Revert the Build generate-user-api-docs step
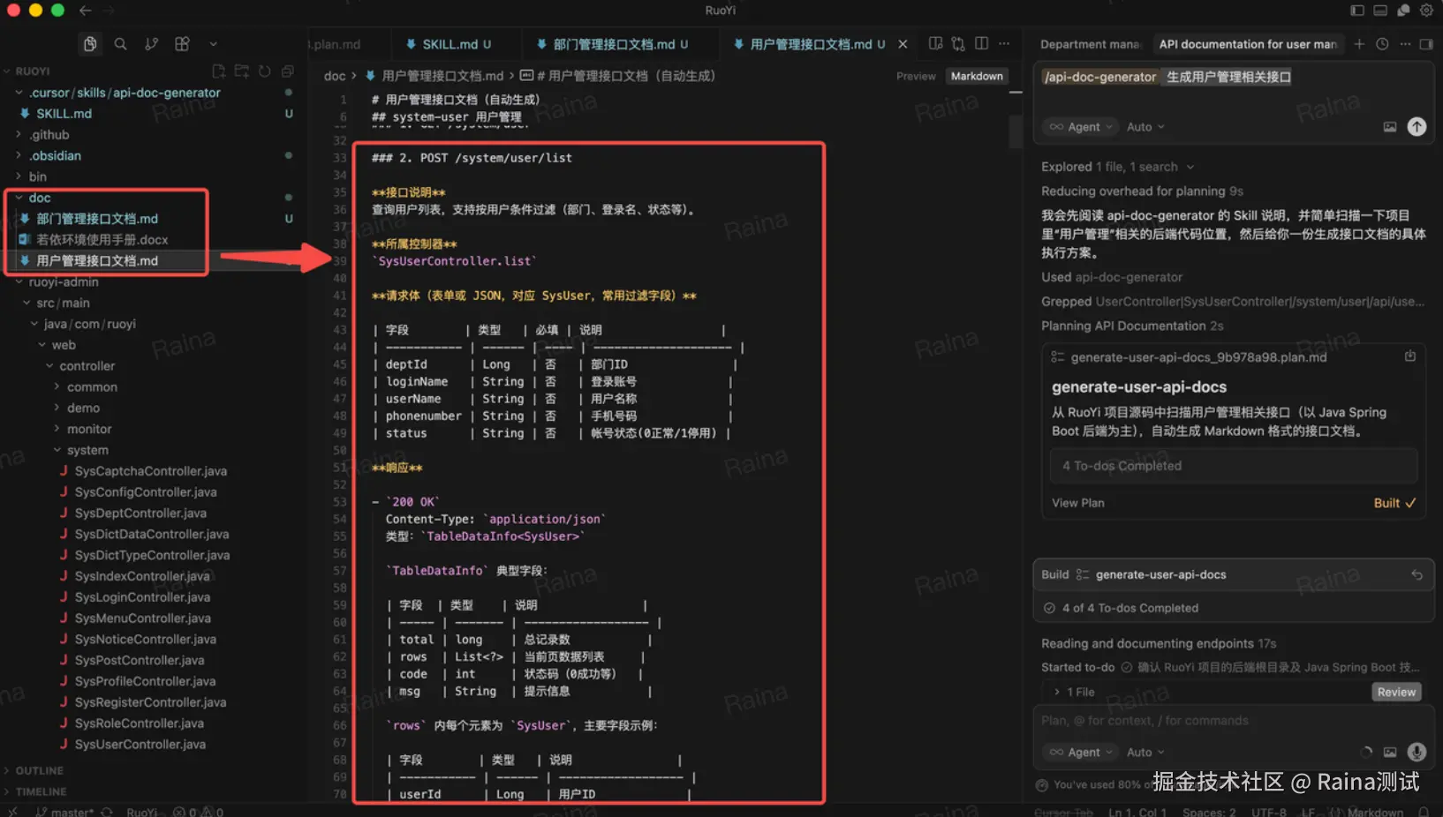This screenshot has width=1443, height=817. click(1417, 574)
